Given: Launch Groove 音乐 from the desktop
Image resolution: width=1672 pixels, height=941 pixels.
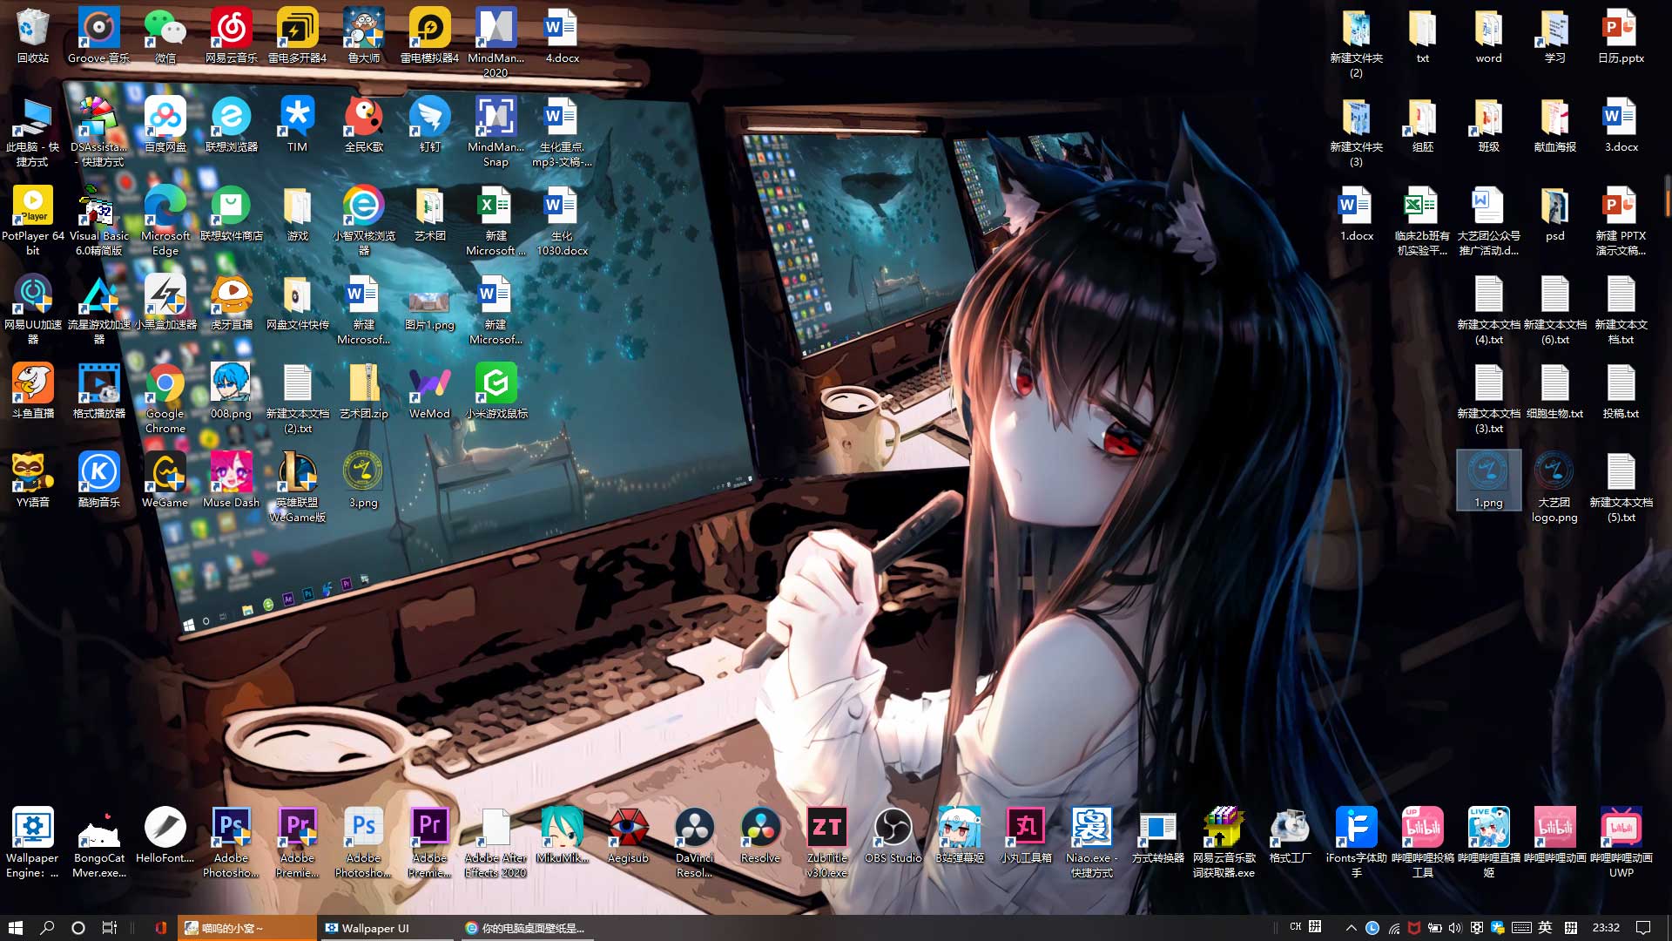Looking at the screenshot, I should pos(98,37).
